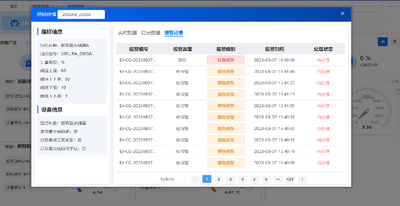Image resolution: width=400 pixels, height=206 pixels.
Task: Jump to page 2
Action: pyautogui.click(x=218, y=179)
